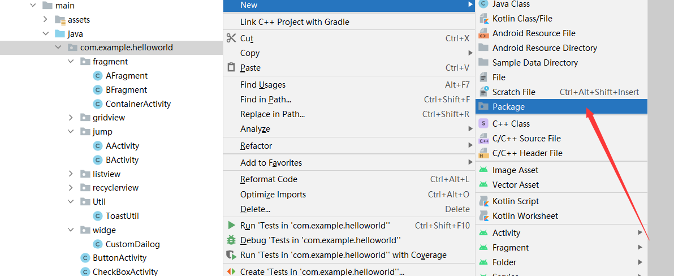Click the Debug tests bug icon
This screenshot has height=276, width=674.
231,240
